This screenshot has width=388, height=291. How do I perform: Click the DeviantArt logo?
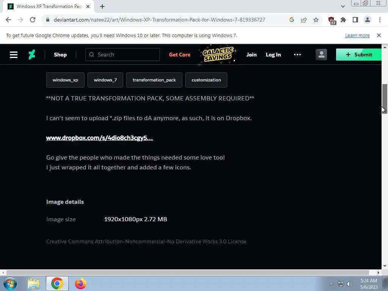coord(32,55)
